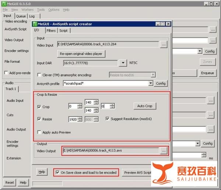Viewport: 221px width, 190px height.
Task: Browse for Audio Output in main window
Action: click(211, 129)
